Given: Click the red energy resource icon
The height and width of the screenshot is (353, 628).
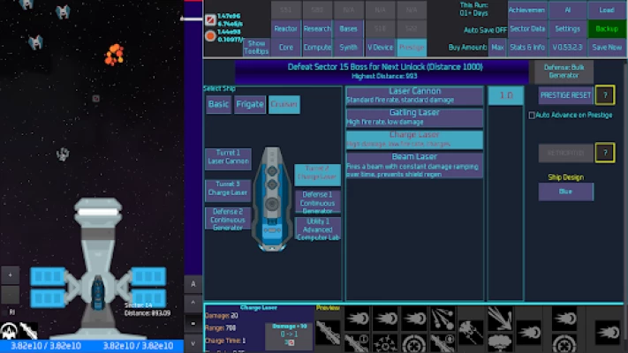Looking at the screenshot, I should tap(210, 19).
